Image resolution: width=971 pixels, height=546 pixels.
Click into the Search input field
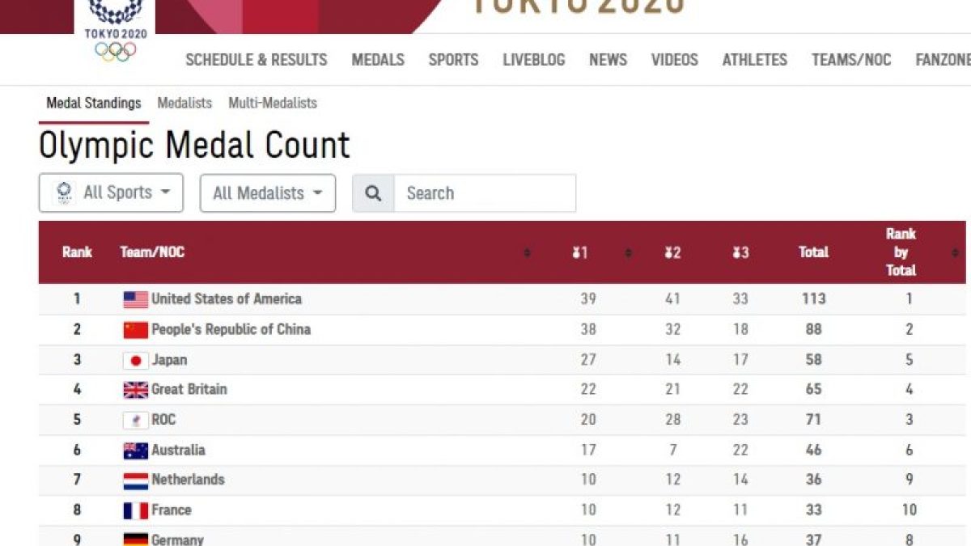point(485,193)
